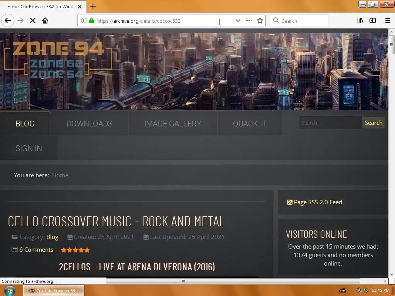
Task: Click the green secure connection padlock
Action: tap(91, 21)
